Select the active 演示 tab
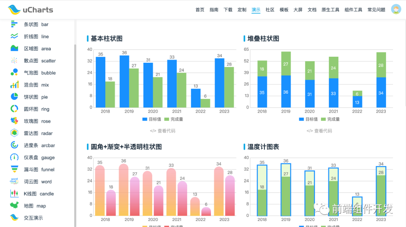 (256, 10)
